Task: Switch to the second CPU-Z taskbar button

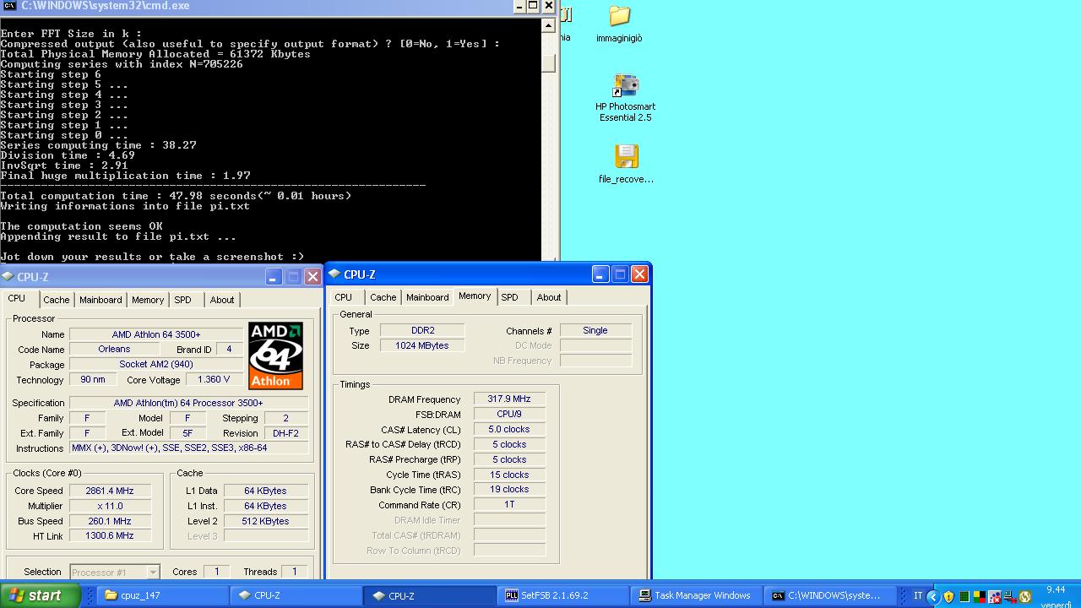Action: [428, 595]
